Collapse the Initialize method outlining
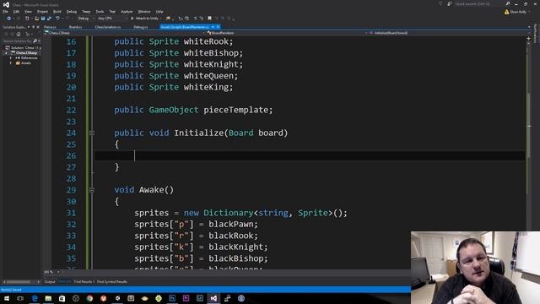 click(92, 133)
